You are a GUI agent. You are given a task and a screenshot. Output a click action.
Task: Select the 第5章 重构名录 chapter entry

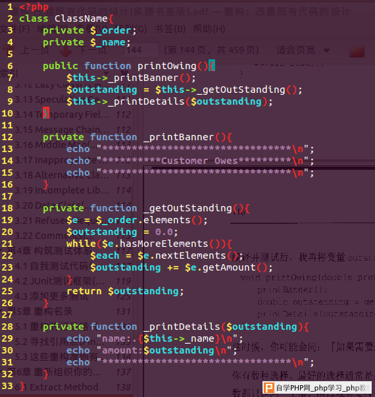click(70, 311)
